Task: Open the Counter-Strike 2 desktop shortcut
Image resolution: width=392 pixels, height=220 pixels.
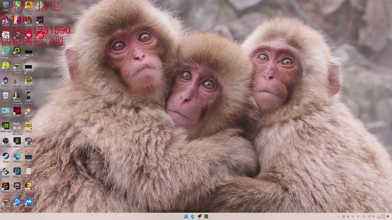Action: [x=17, y=20]
